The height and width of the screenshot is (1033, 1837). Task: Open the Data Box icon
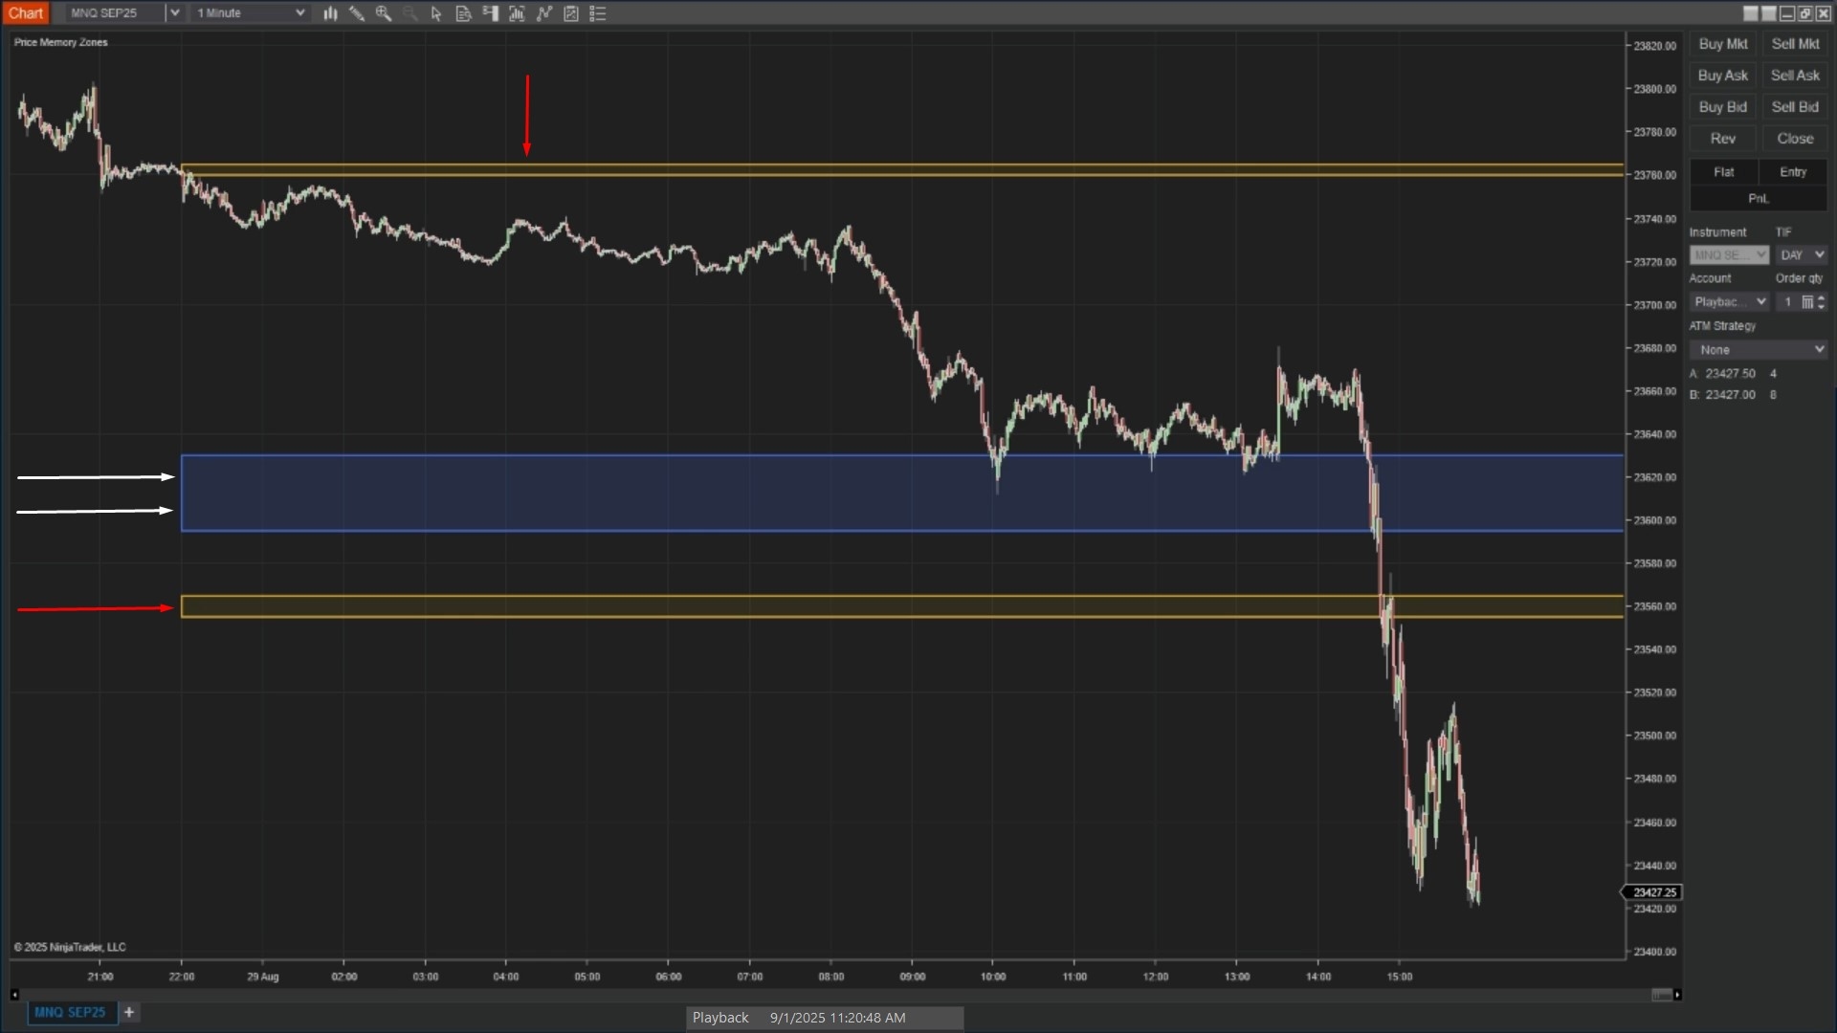[x=464, y=13]
